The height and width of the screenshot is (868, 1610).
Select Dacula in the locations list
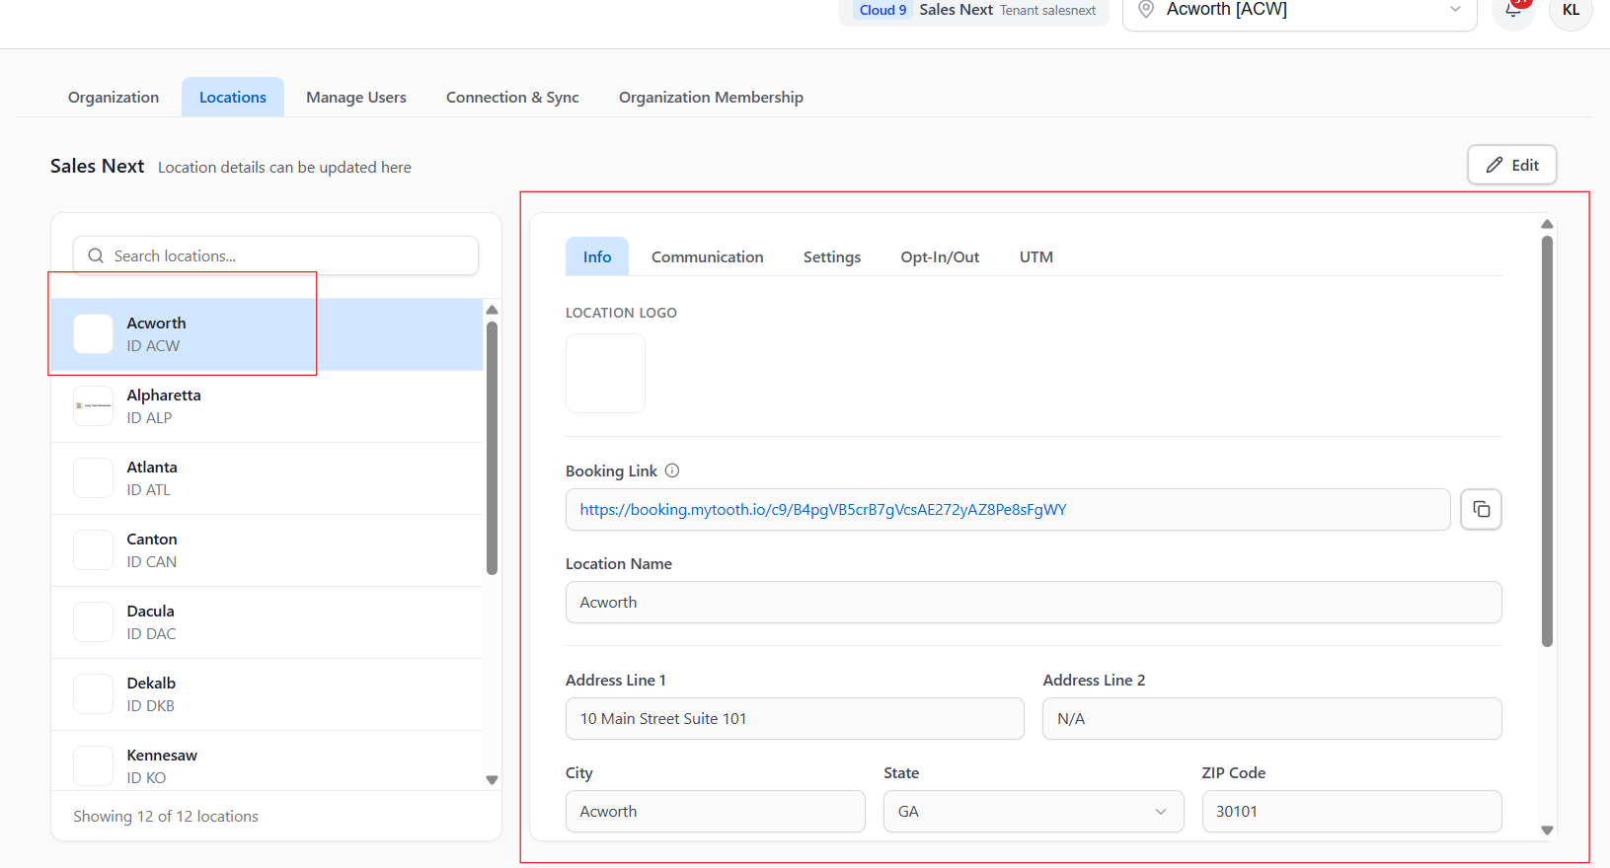(267, 622)
